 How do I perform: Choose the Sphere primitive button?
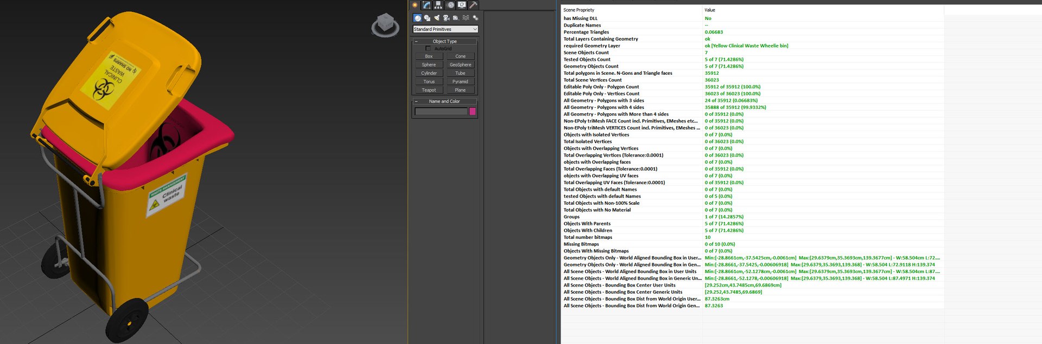(x=429, y=64)
